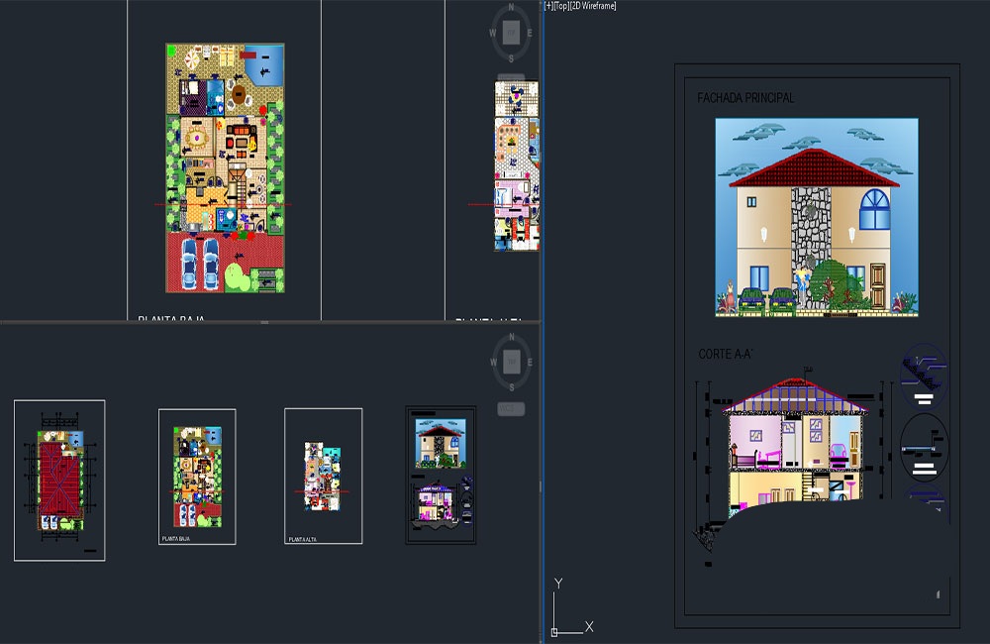Click S on ViewCube compass in four-sheet viewport
Viewport: 990px width, 644px height.
512,387
